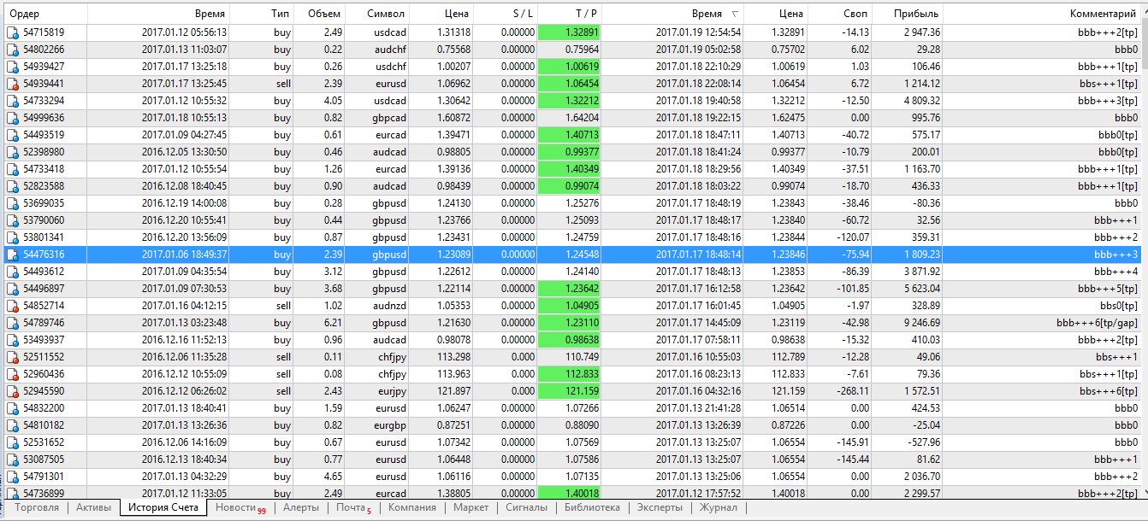Click the order icon for 54810182

pyautogui.click(x=12, y=425)
